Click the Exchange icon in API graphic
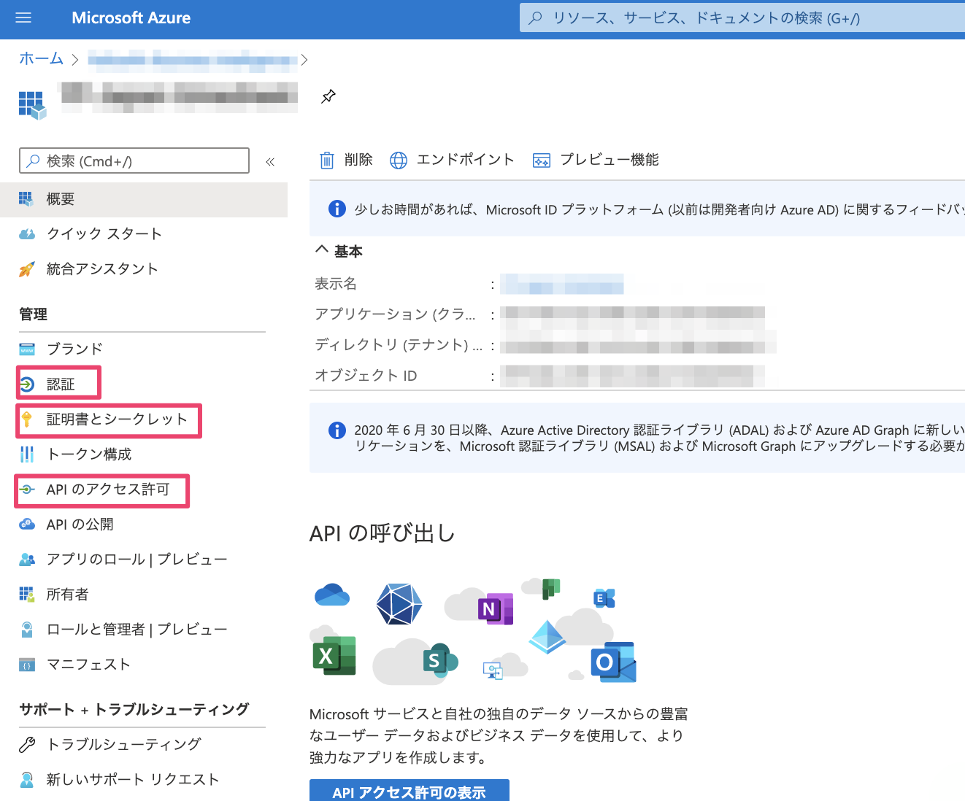 click(x=604, y=598)
